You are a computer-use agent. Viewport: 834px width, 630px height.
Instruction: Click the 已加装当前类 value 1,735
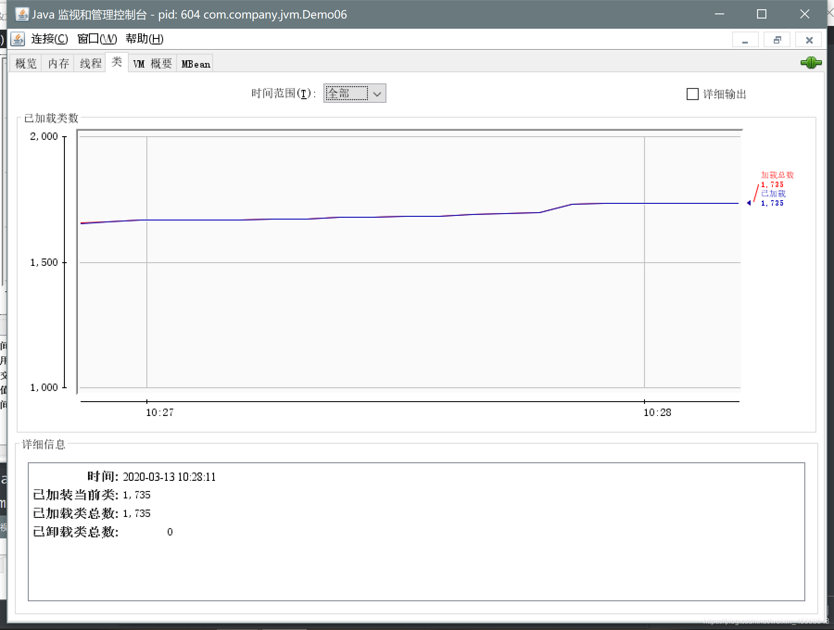tap(137, 495)
